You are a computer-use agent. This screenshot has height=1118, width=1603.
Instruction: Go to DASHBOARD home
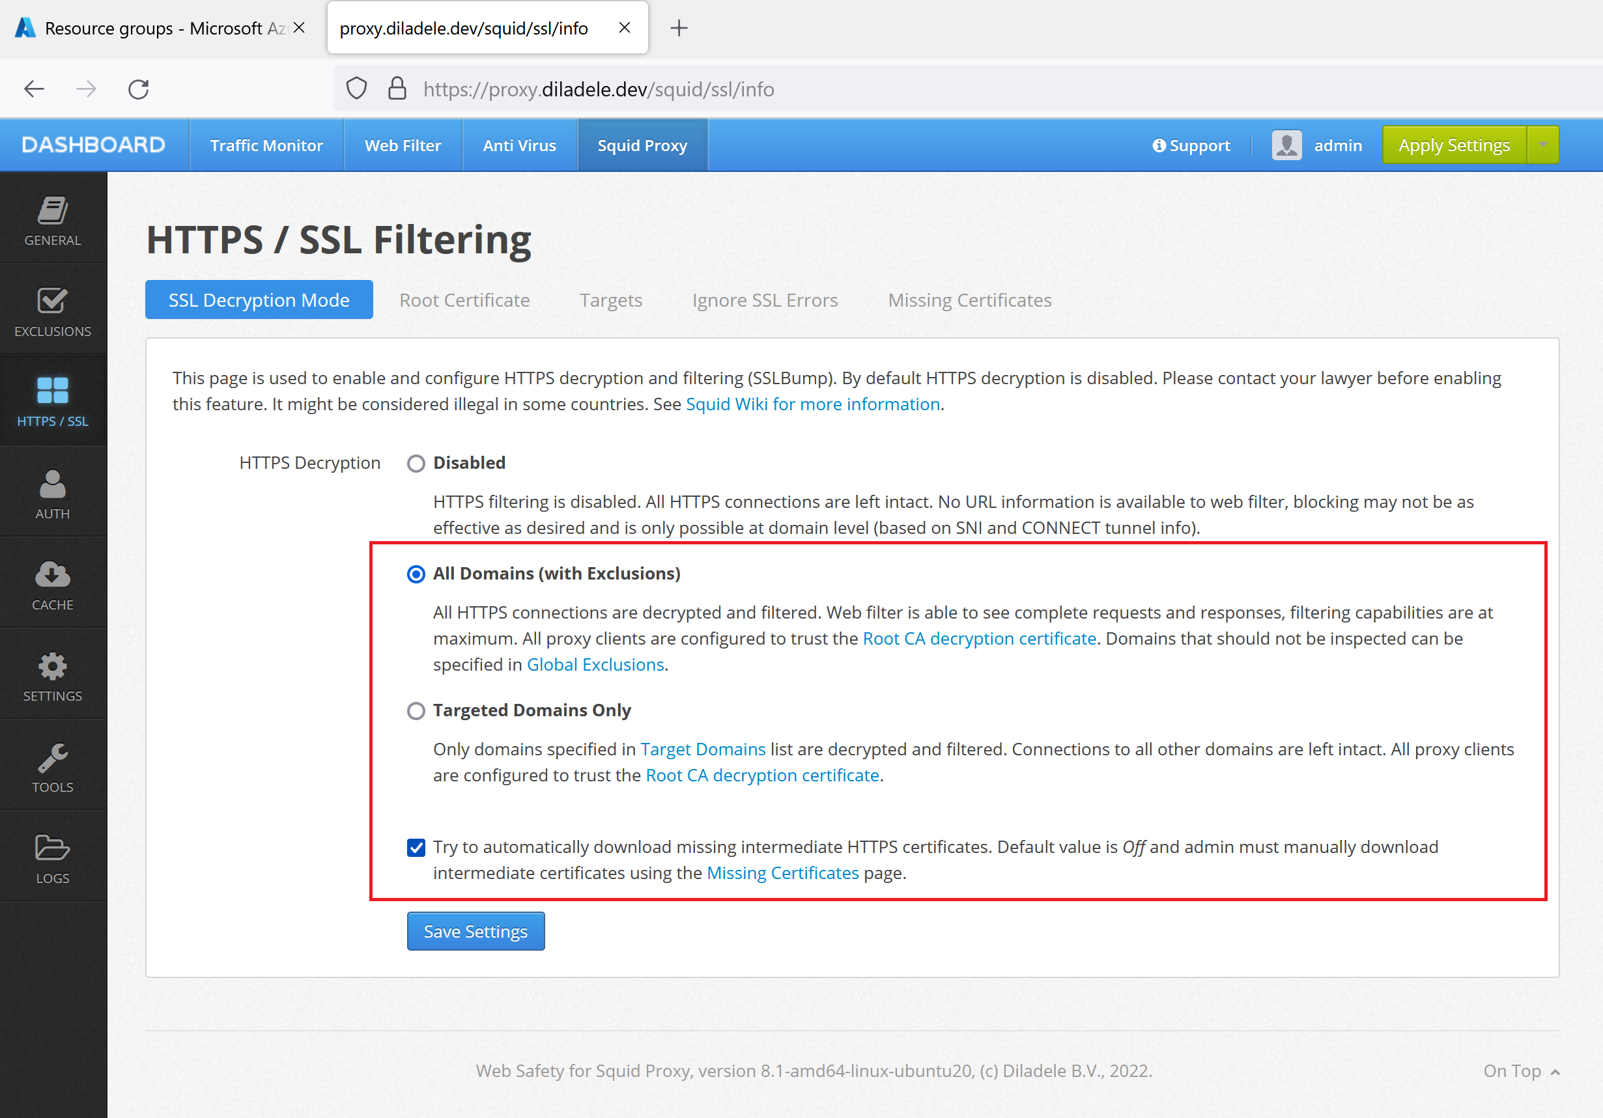[94, 145]
